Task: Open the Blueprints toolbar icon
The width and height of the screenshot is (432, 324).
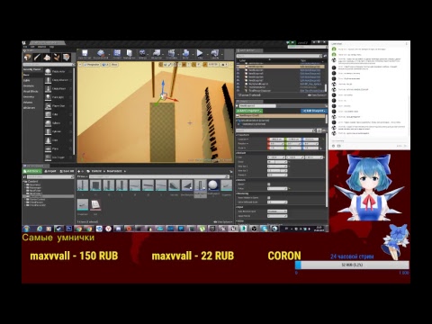Action: pos(157,54)
